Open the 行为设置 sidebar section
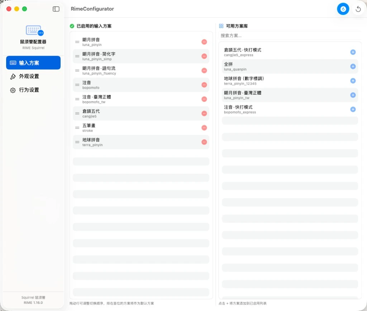Image resolution: width=367 pixels, height=311 pixels. [x=33, y=90]
